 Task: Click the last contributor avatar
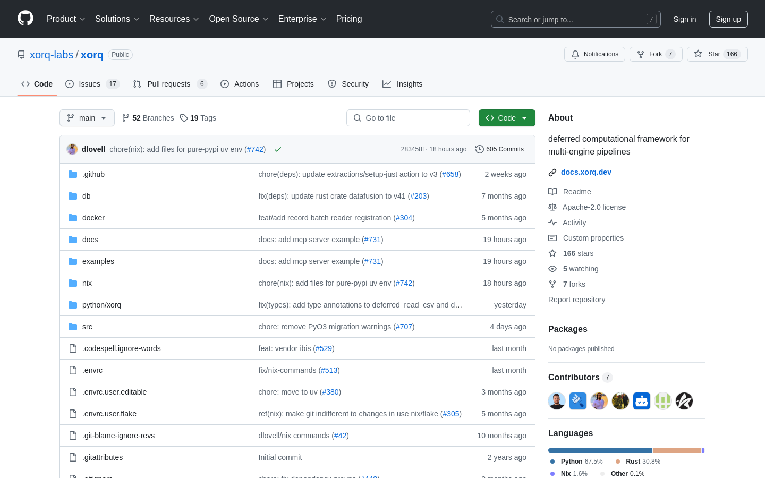click(x=684, y=401)
